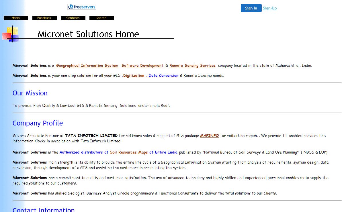Click the 'of Entire India' text
344x212 pixels.
(x=163, y=152)
